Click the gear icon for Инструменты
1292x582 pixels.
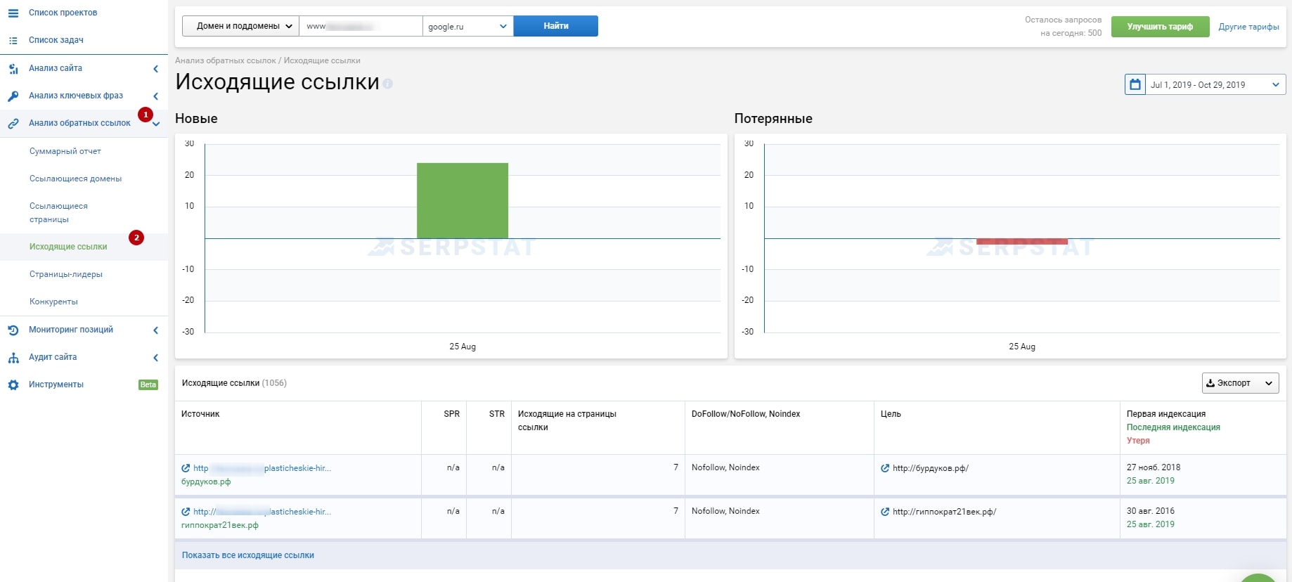(x=13, y=385)
